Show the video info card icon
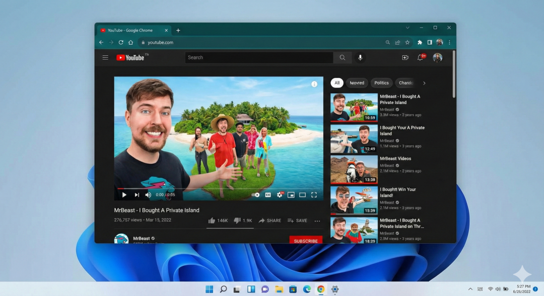Viewport: 544px width, 296px height. pos(314,84)
